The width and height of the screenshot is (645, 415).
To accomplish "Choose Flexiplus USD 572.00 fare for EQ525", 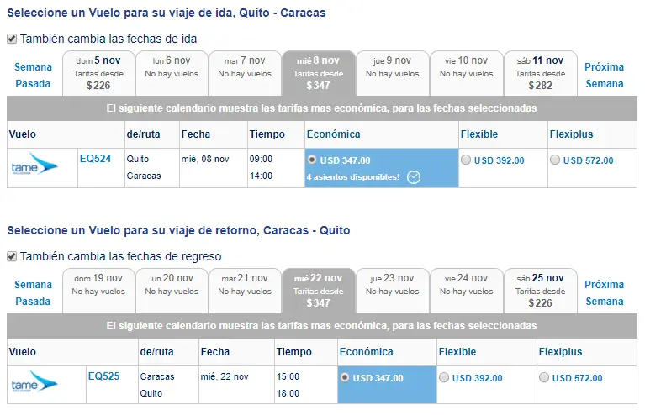I will pos(544,378).
